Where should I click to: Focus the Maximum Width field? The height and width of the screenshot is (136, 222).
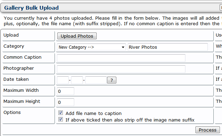[x=65, y=91]
